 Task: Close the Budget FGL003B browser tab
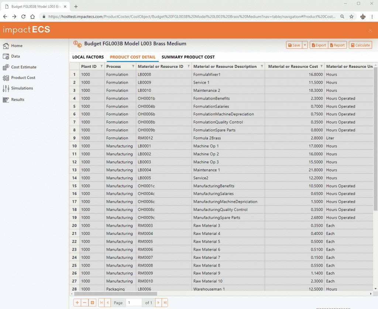(x=65, y=7)
